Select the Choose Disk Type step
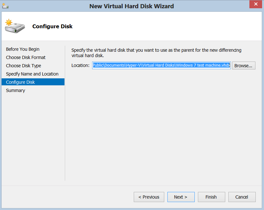 24,66
